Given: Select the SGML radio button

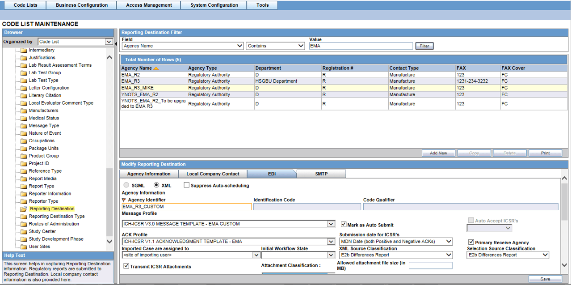Looking at the screenshot, I should (126, 185).
